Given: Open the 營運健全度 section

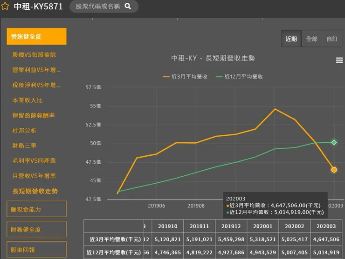Looking at the screenshot, I should pos(36,36).
